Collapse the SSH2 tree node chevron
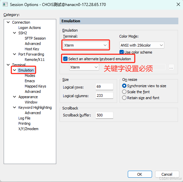The width and height of the screenshot is (183, 182). pos(14,33)
